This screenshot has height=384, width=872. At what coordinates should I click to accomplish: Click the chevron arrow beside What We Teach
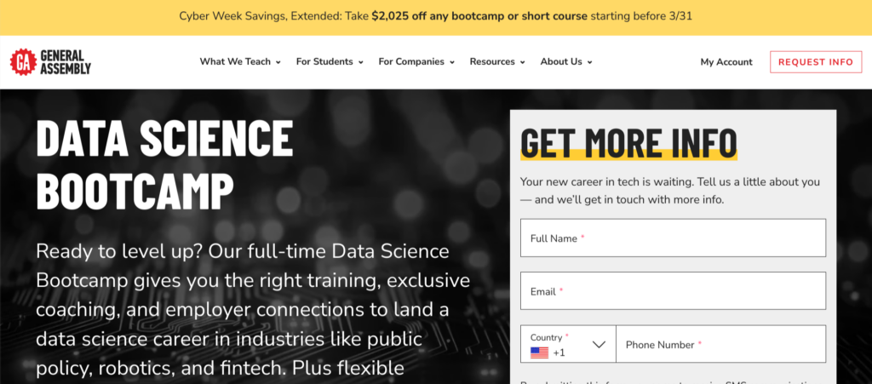pos(278,62)
